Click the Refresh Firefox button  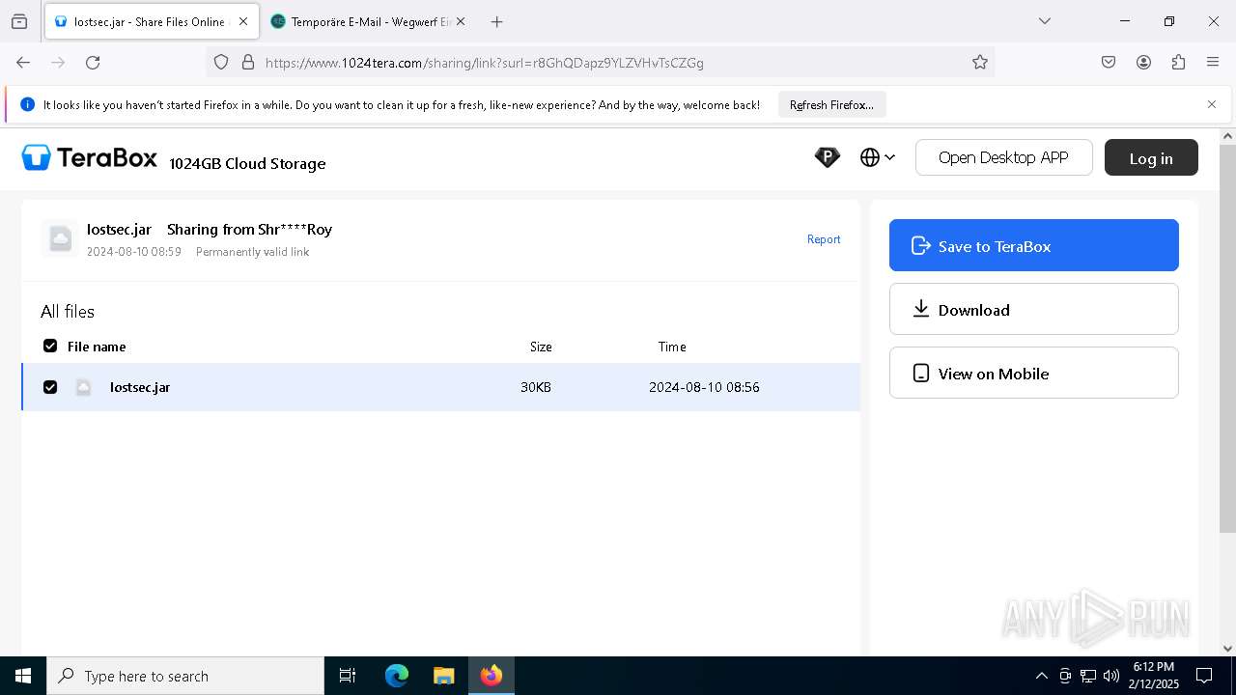(831, 104)
